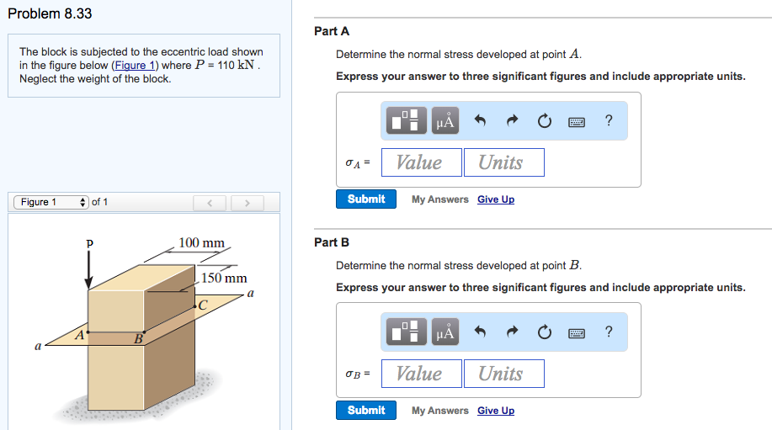The image size is (772, 430).
Task: Undo last entry in Part A
Action: (480, 120)
